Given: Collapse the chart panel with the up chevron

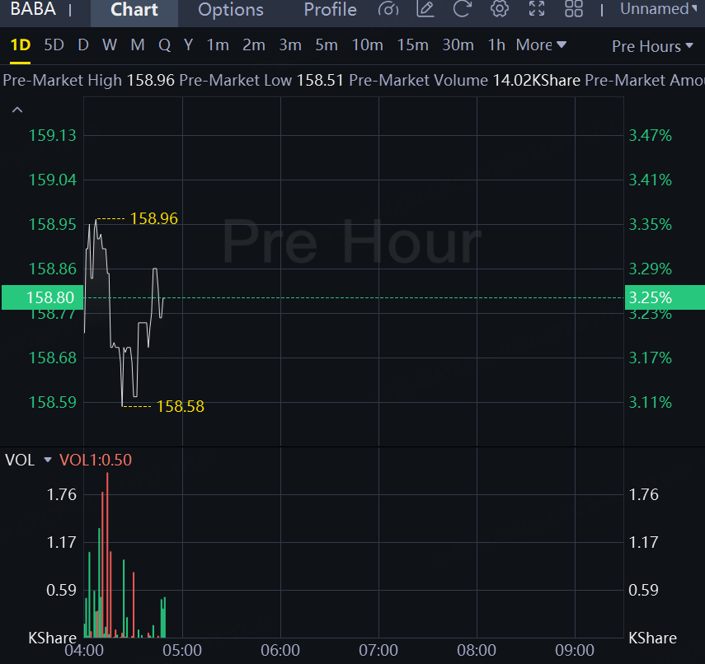Looking at the screenshot, I should pyautogui.click(x=17, y=110).
